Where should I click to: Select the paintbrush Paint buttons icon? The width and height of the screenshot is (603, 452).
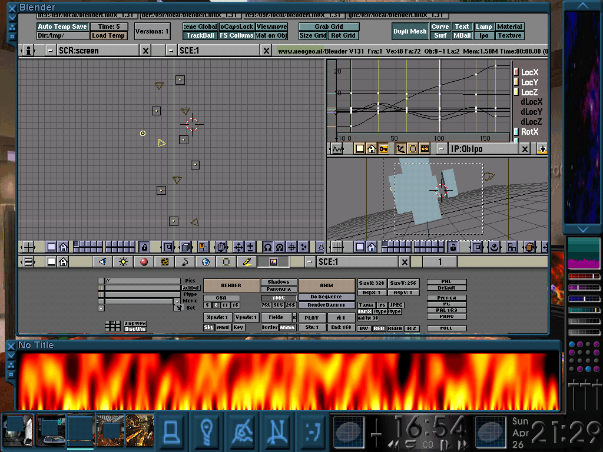(x=247, y=262)
